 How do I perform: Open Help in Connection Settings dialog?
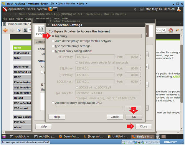click(x=57, y=117)
